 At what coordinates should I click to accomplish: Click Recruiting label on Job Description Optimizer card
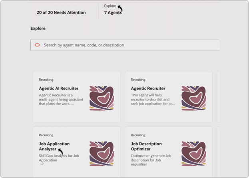click(x=138, y=135)
